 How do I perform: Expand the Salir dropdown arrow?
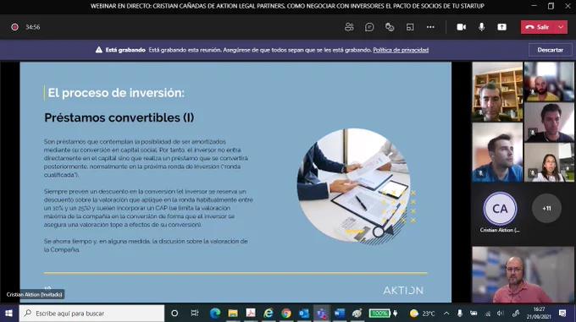click(x=561, y=27)
